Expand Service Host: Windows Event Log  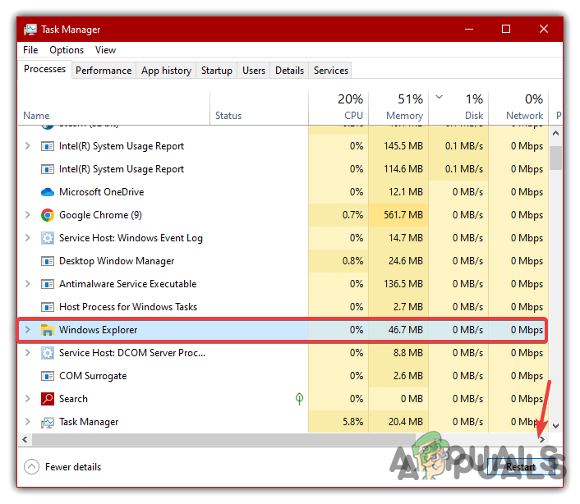pos(28,237)
